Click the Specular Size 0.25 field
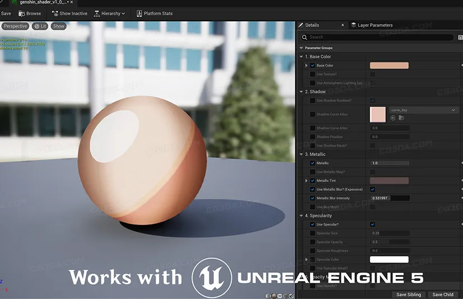 click(x=390, y=233)
